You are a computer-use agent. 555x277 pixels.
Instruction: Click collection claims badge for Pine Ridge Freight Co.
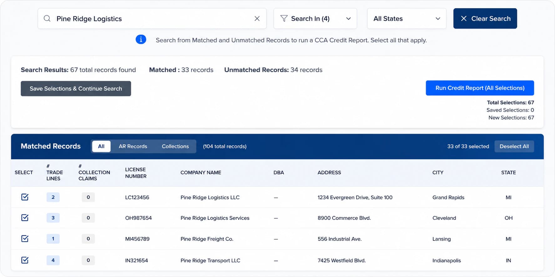pos(88,239)
